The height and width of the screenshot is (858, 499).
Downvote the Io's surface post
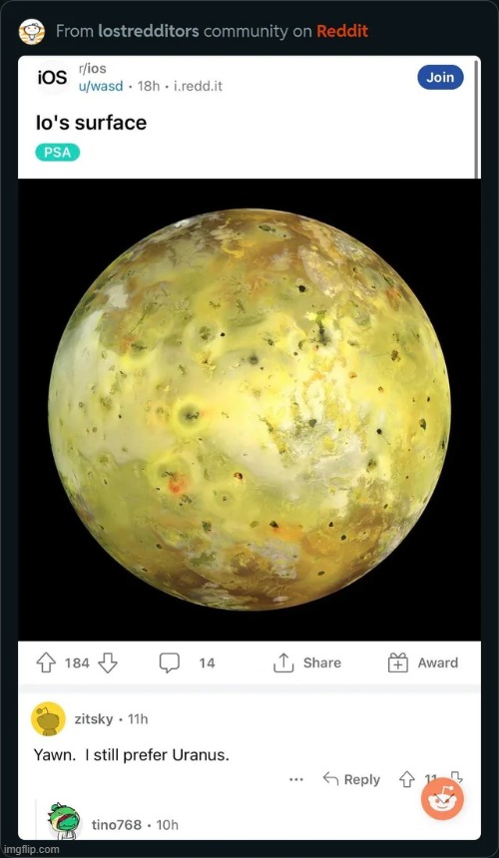click(x=108, y=663)
